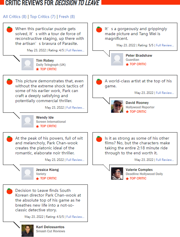This screenshot has height=237, width=180.
Task: Open Jessica Kiang's critic name link
Action: pyautogui.click(x=47, y=170)
